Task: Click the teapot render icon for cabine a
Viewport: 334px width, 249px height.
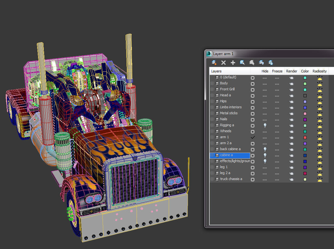Action: pos(292,156)
